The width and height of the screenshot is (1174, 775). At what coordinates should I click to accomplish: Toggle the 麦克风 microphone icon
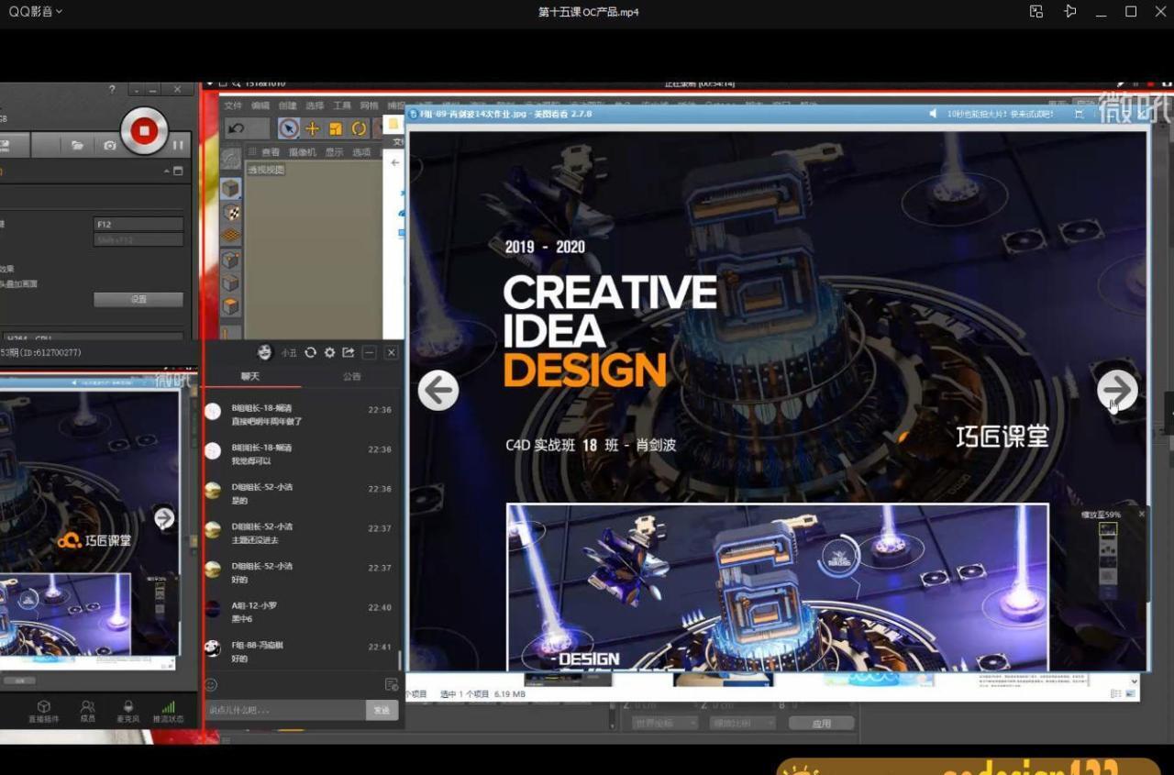tap(127, 712)
